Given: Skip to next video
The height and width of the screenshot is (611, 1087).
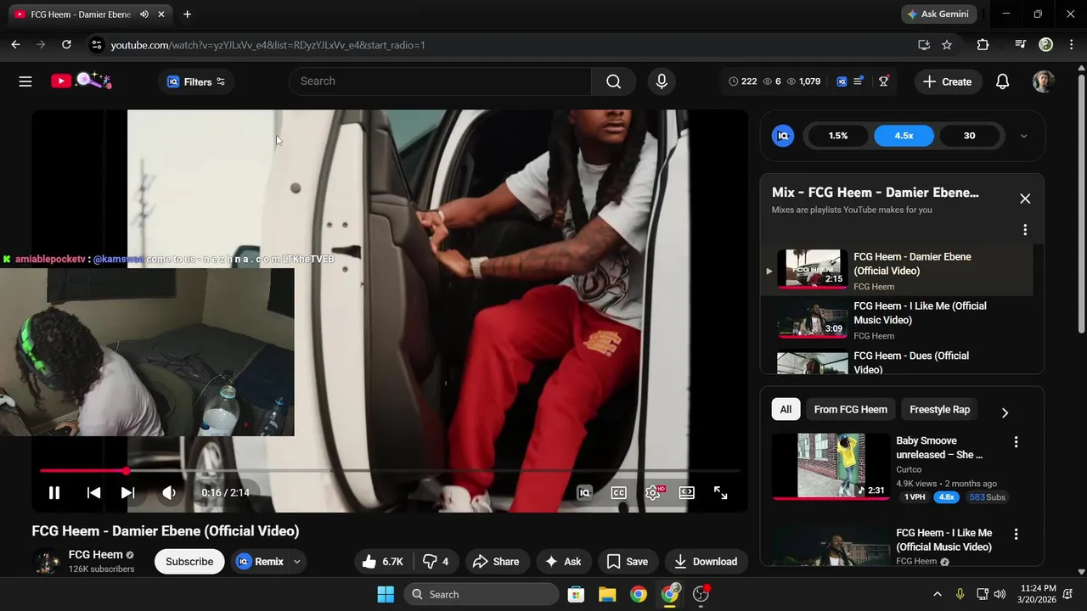Looking at the screenshot, I should [x=127, y=493].
